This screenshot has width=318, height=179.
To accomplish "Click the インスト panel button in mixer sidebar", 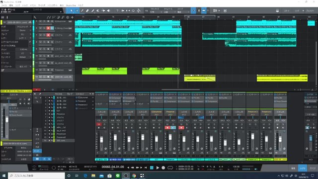I will click(37, 151).
